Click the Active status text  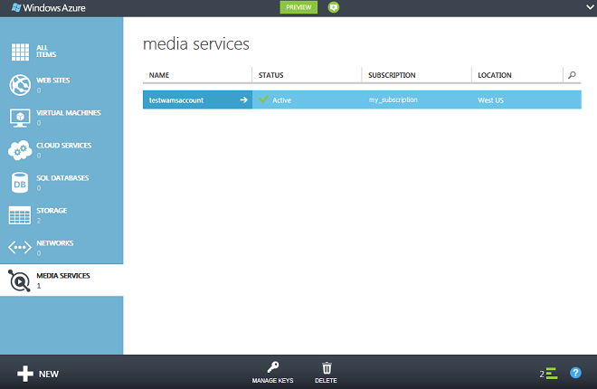[281, 100]
